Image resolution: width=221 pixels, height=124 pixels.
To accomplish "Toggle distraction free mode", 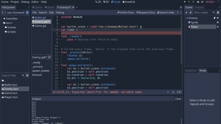I will [181, 7].
